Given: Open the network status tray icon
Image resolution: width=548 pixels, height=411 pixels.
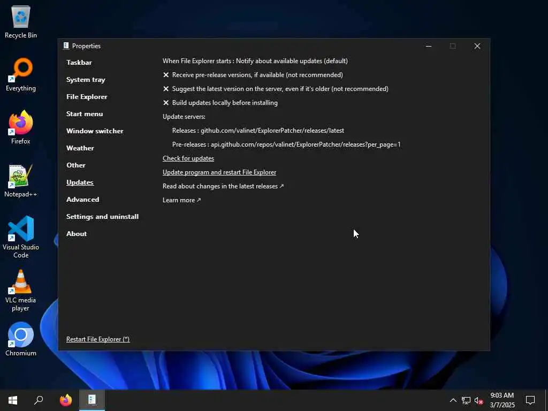Looking at the screenshot, I should [x=466, y=400].
